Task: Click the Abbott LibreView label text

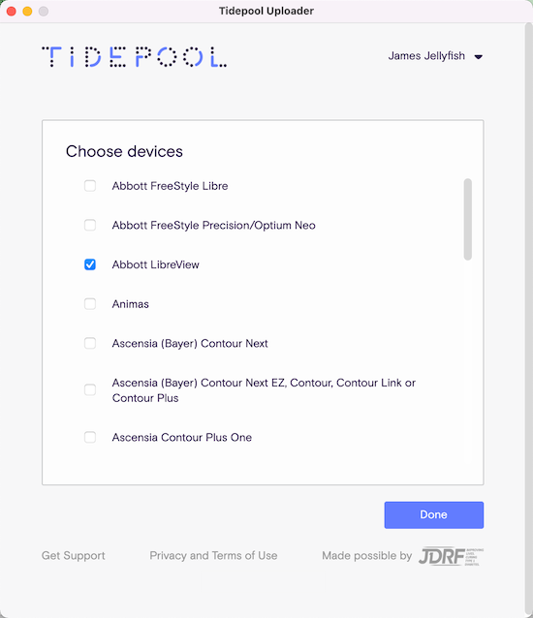Action: pos(155,264)
